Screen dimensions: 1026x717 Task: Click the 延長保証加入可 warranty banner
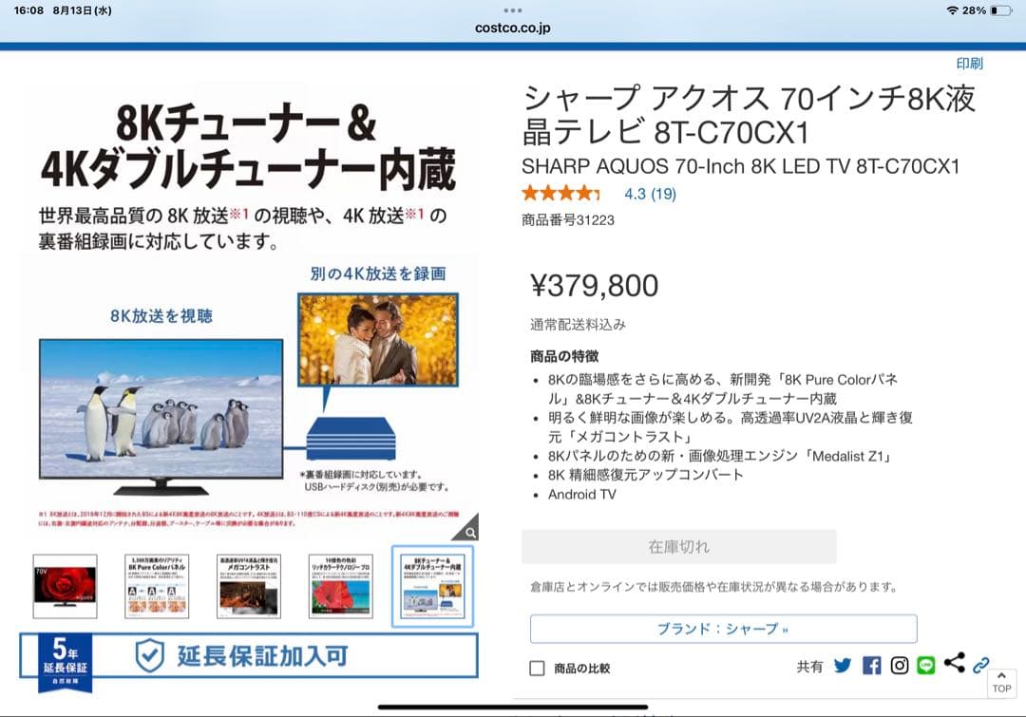coord(249,655)
